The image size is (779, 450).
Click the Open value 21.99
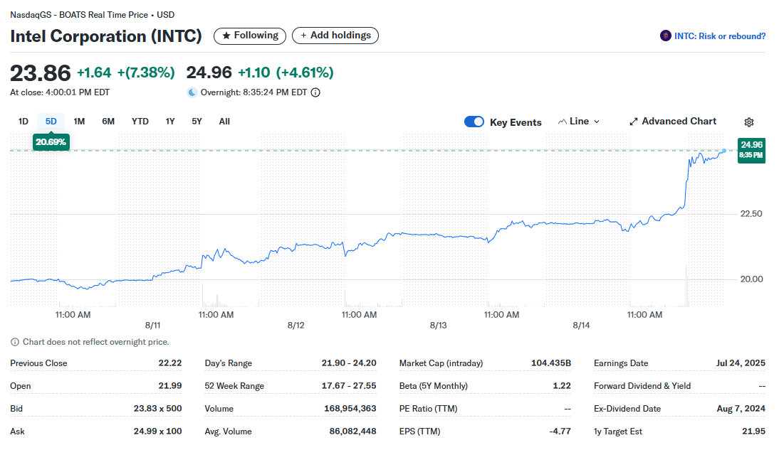coord(170,386)
